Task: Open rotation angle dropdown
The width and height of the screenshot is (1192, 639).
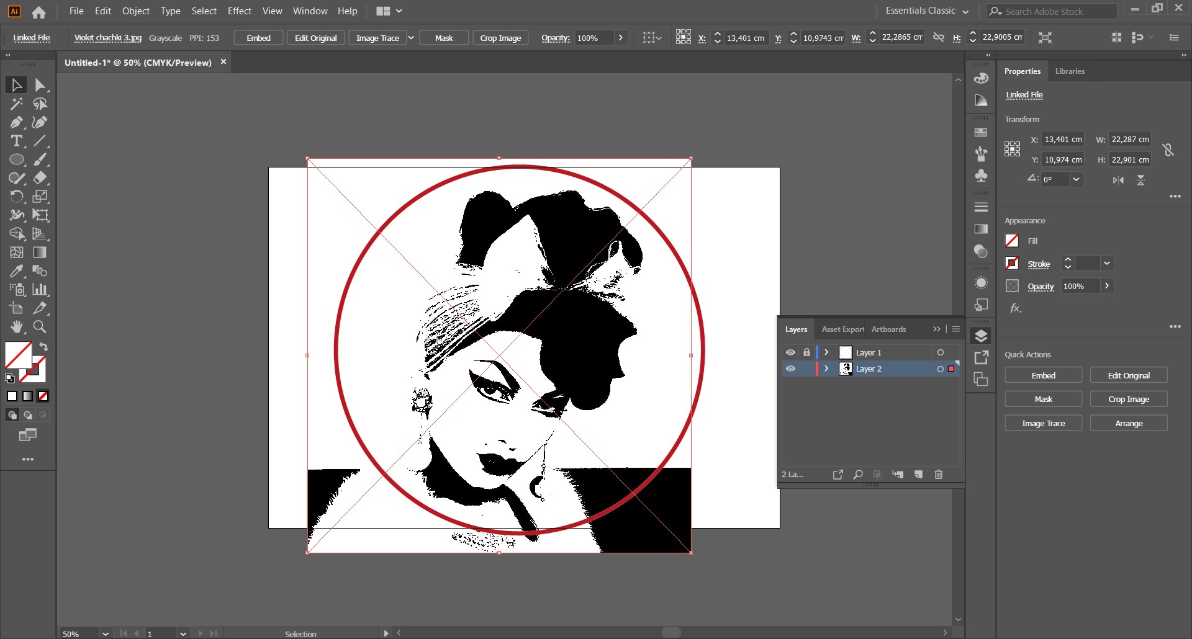Action: (1076, 179)
